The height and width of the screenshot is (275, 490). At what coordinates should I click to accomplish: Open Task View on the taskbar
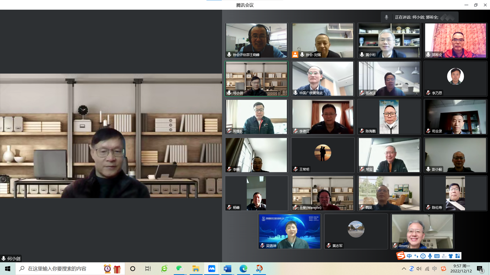coord(148,269)
